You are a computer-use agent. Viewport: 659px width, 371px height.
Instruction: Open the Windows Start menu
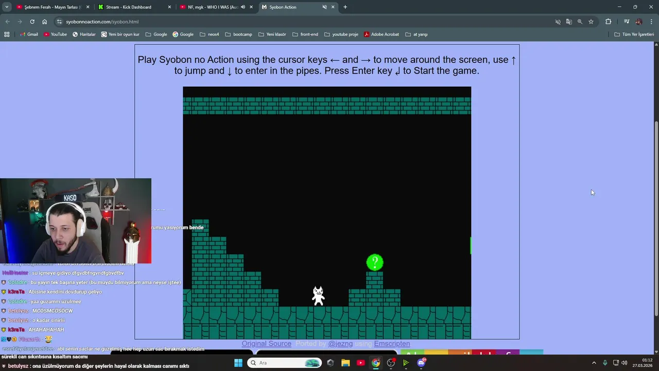pos(238,363)
